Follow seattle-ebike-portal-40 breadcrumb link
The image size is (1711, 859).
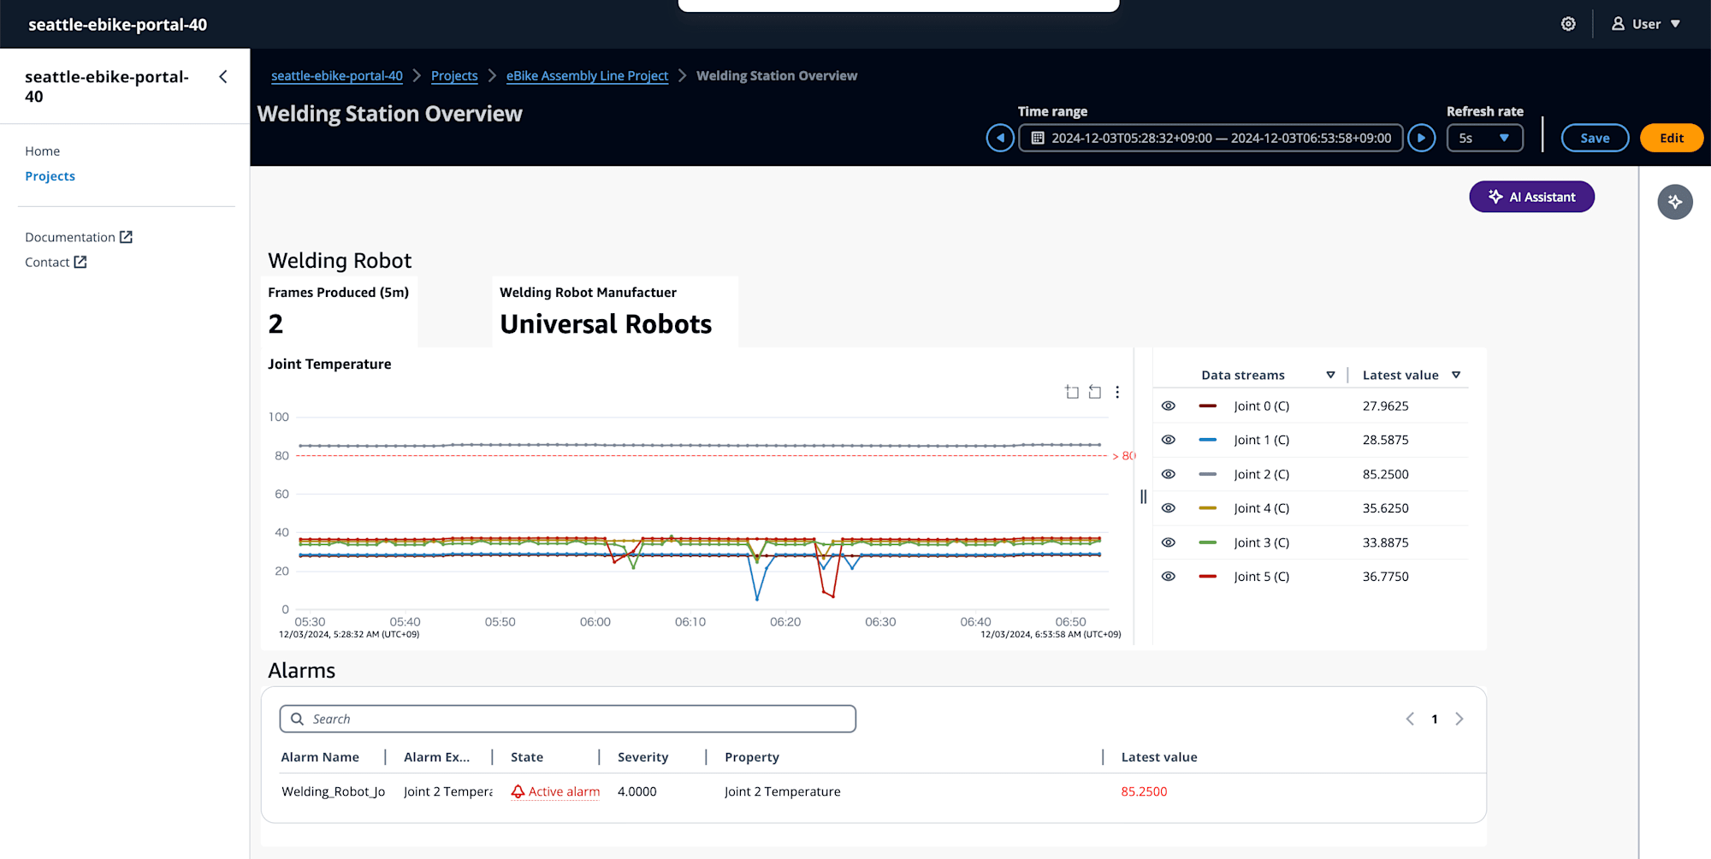coord(337,75)
